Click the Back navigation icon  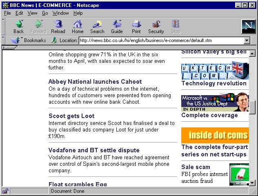(19, 24)
